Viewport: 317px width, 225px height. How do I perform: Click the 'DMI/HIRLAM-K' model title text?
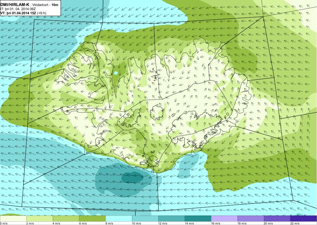15,5
